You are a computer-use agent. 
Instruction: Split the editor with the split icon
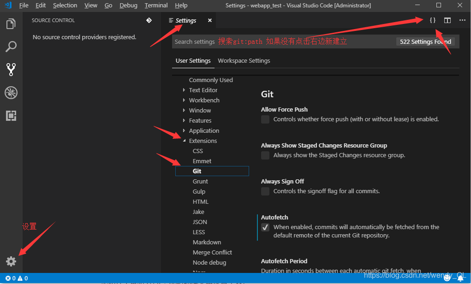[x=447, y=20]
